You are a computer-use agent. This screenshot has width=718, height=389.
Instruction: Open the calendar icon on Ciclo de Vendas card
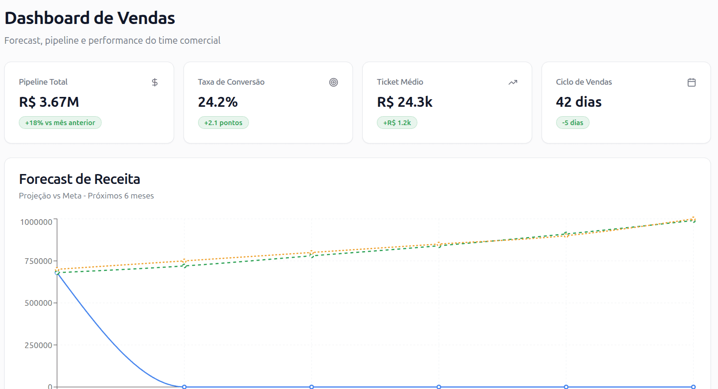click(692, 82)
